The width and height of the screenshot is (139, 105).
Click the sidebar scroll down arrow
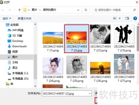tap(35, 86)
